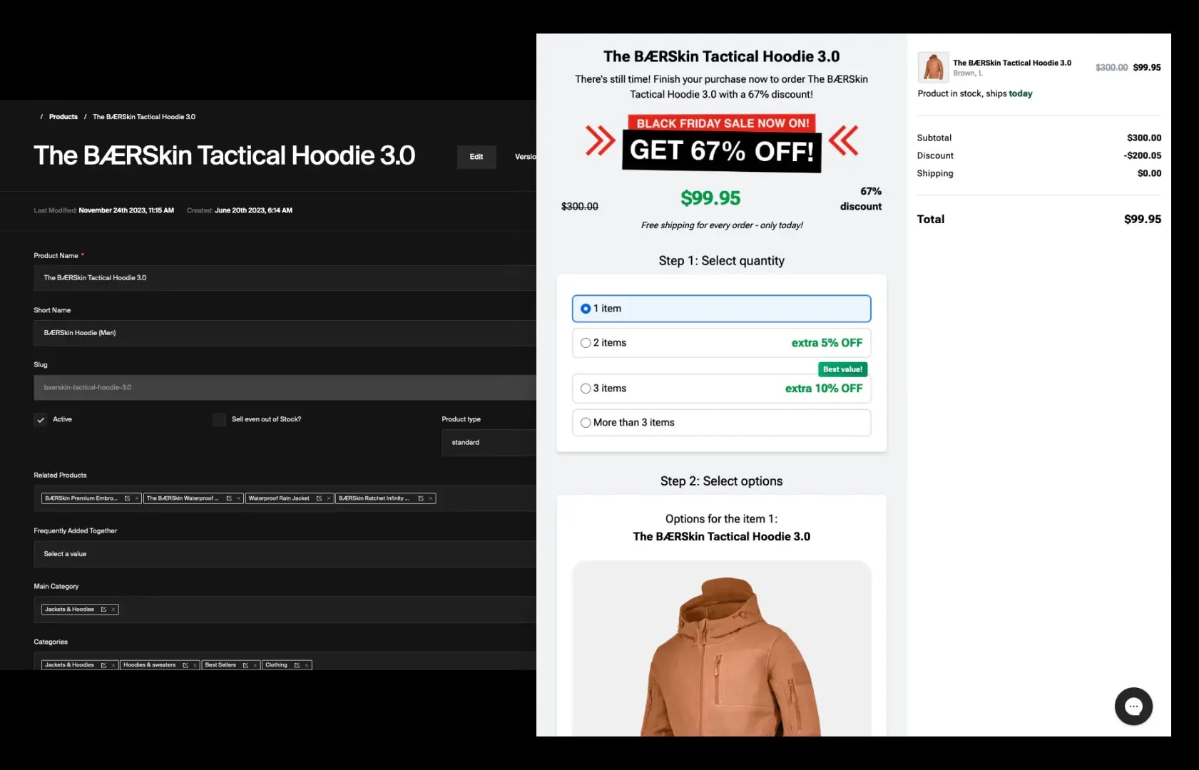Image resolution: width=1199 pixels, height=770 pixels.
Task: Remove Clothing category tag
Action: tap(307, 665)
